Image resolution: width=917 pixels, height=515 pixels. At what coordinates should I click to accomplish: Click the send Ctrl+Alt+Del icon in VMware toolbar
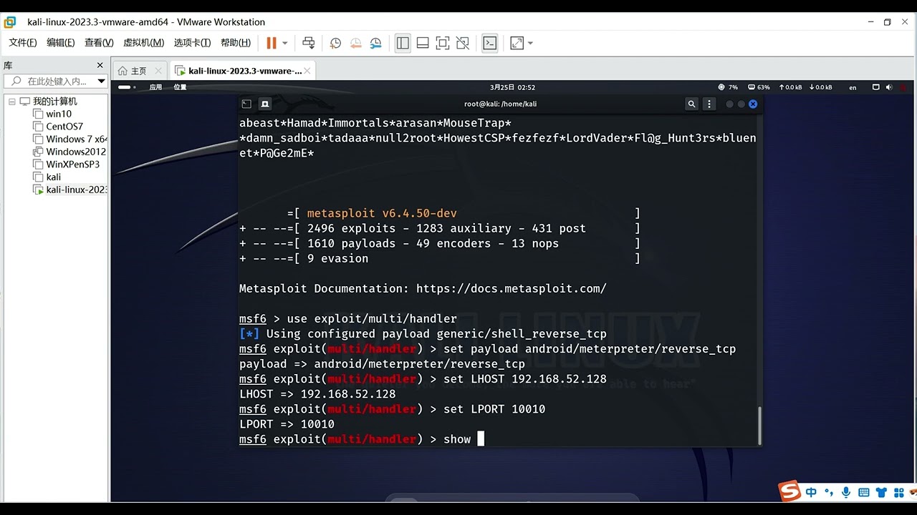point(309,43)
